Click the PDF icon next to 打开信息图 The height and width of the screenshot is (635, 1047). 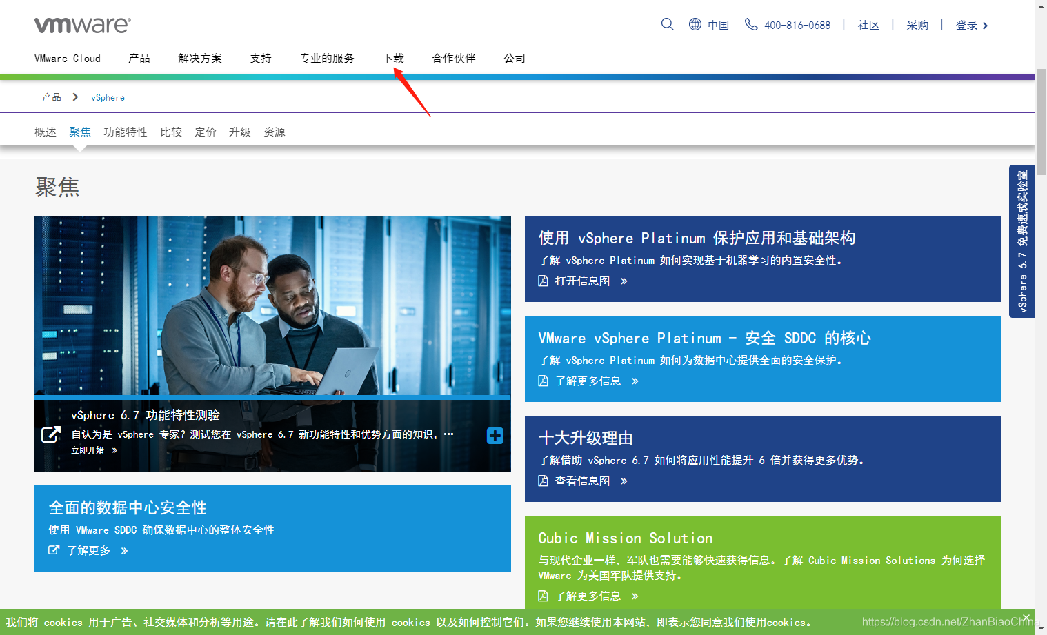[x=543, y=281]
